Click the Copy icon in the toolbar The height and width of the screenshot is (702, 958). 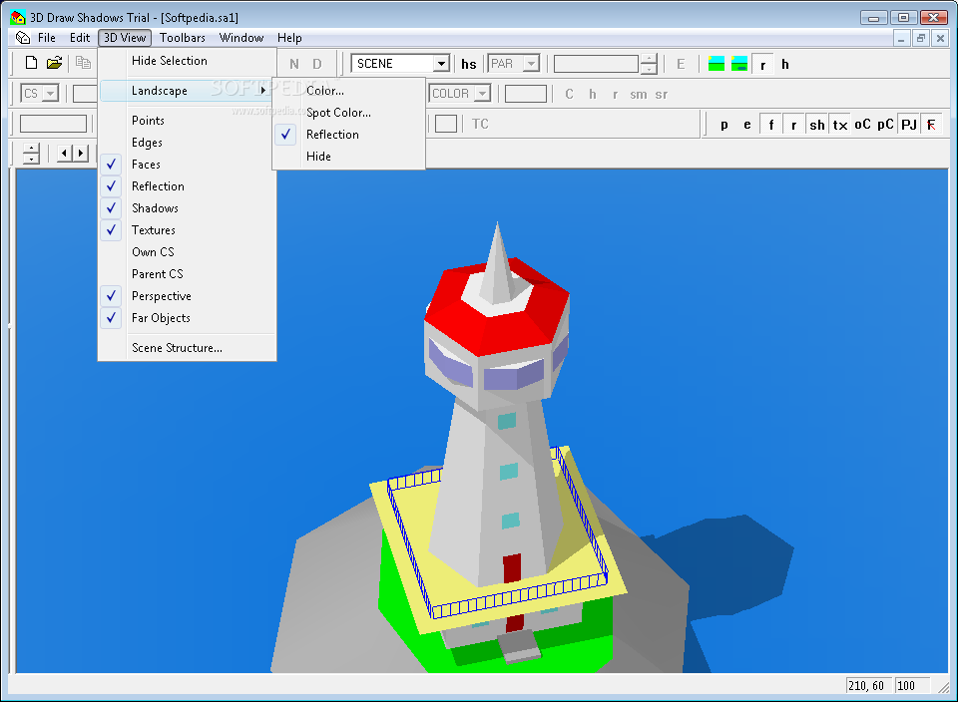coord(83,62)
